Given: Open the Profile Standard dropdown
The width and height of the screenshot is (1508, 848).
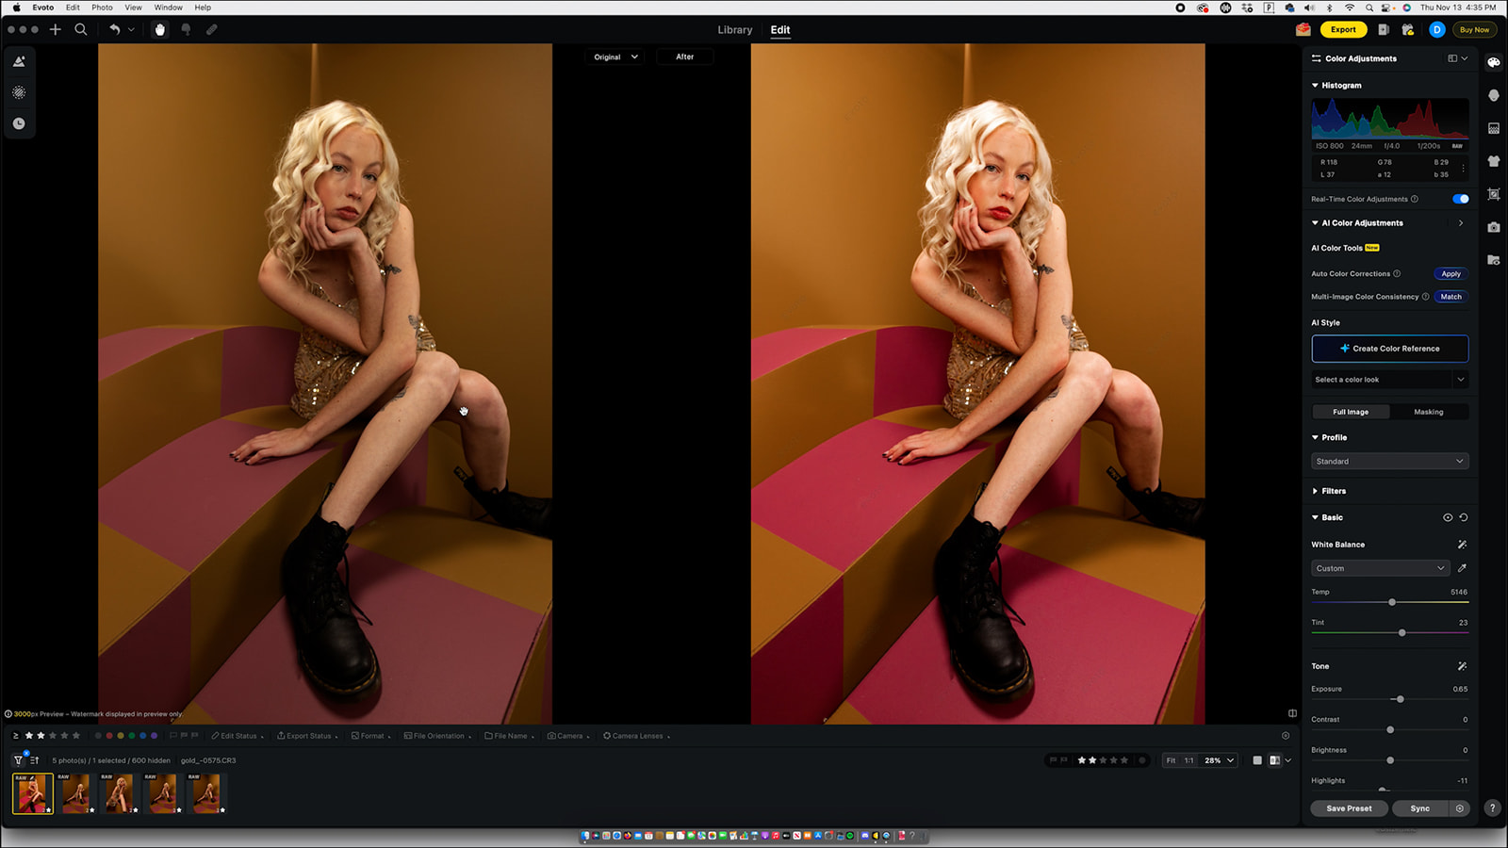Looking at the screenshot, I should click(1389, 461).
